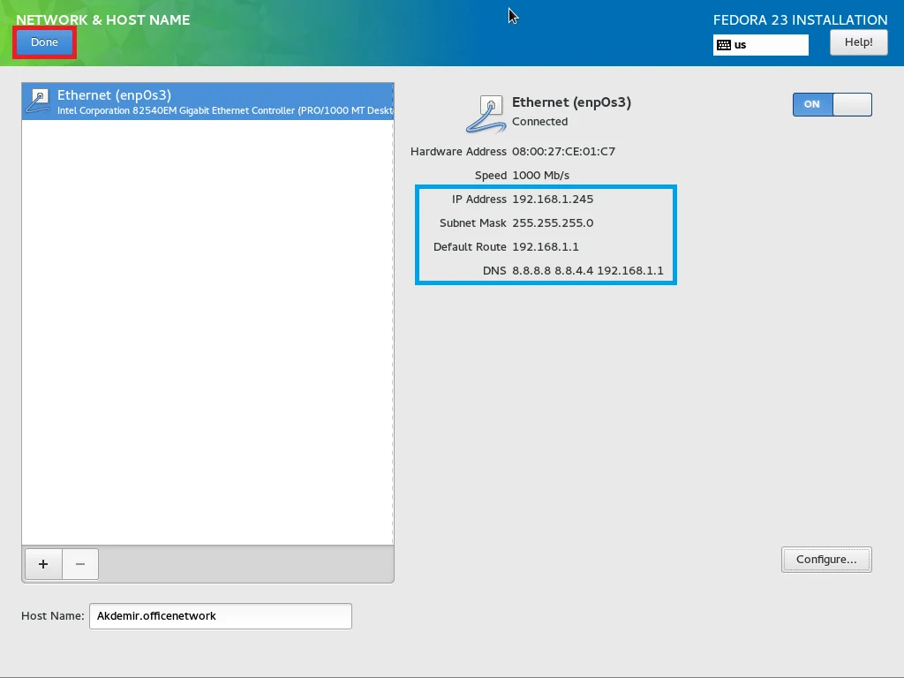904x678 pixels.
Task: Open the us keyboard layout selector
Action: tap(760, 45)
